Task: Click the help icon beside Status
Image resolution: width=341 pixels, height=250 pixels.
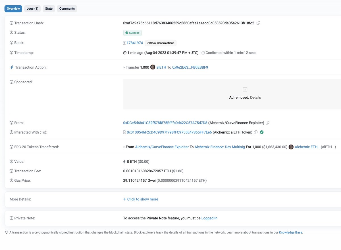Action: (x=11, y=33)
